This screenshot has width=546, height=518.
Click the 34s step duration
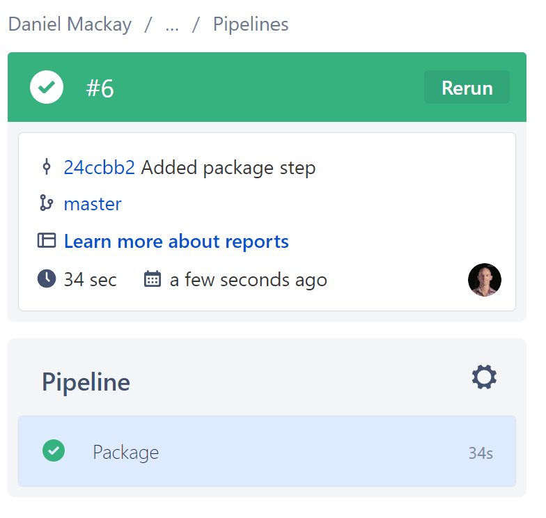(x=481, y=453)
